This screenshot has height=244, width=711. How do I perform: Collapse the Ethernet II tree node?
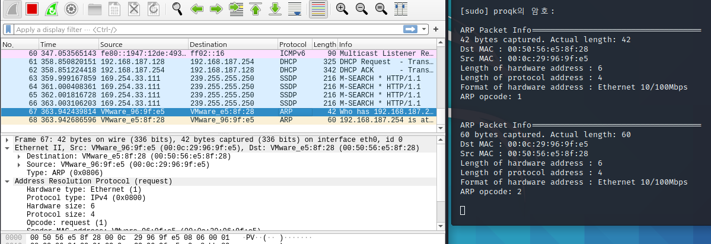tap(7, 148)
